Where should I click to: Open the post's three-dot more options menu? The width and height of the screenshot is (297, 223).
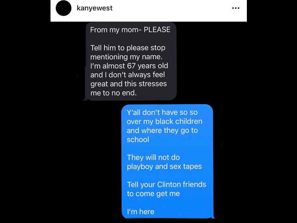point(236,8)
